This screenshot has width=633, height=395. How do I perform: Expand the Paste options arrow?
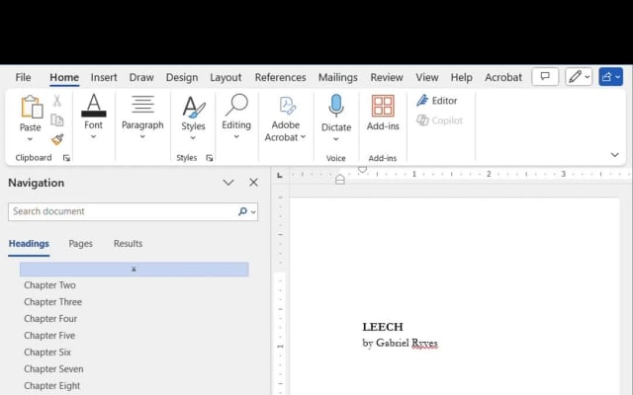30,139
